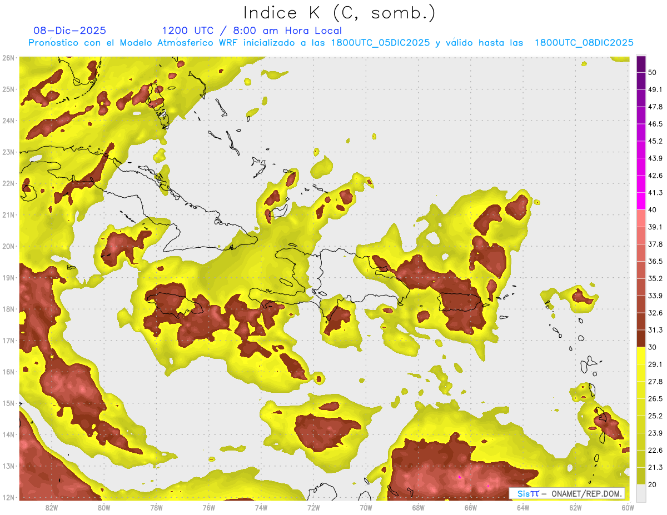667x515 pixels.
Task: Select the bright yellow legend block between 29.1 and 30
Action: [x=641, y=356]
